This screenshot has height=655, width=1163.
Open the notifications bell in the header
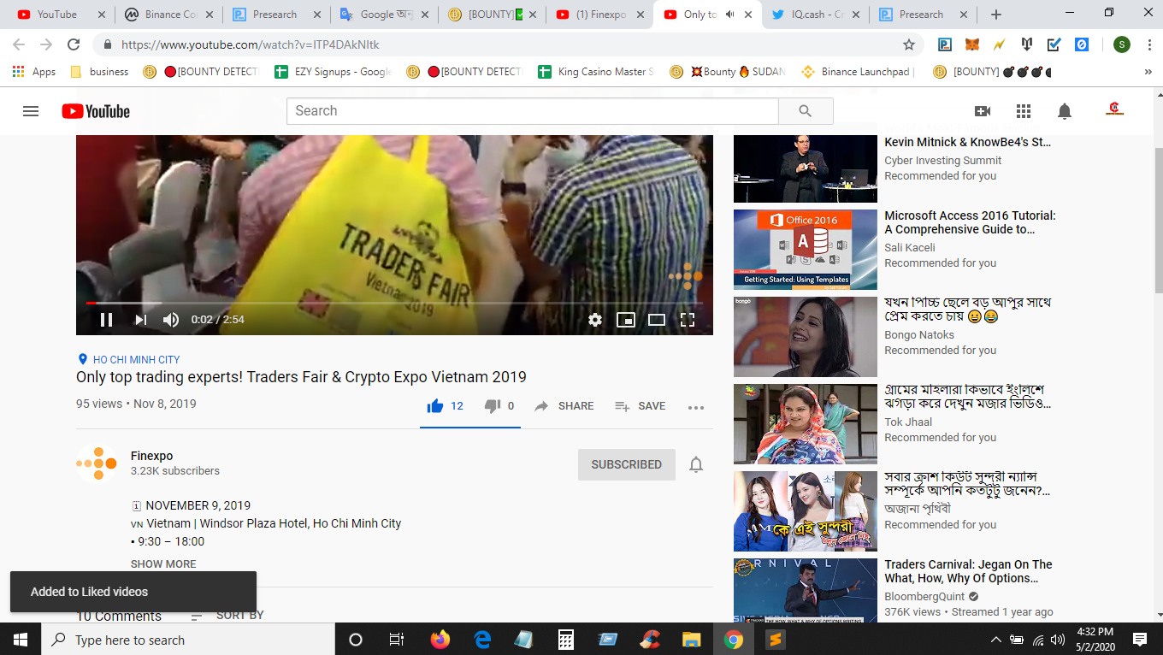[1065, 111]
